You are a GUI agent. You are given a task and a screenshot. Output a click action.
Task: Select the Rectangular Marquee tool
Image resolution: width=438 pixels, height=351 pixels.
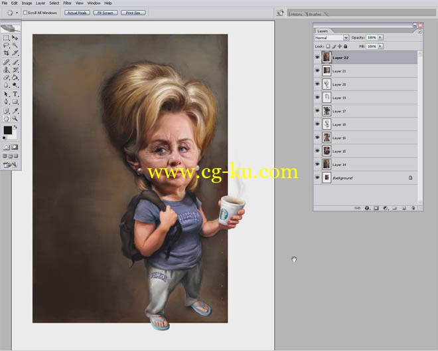tap(6, 38)
